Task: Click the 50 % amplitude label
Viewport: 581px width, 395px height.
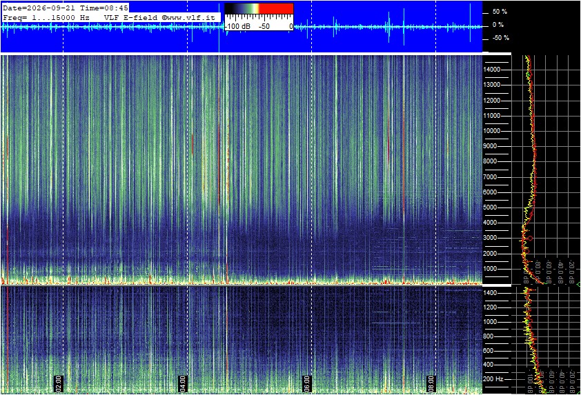Action: click(x=500, y=12)
